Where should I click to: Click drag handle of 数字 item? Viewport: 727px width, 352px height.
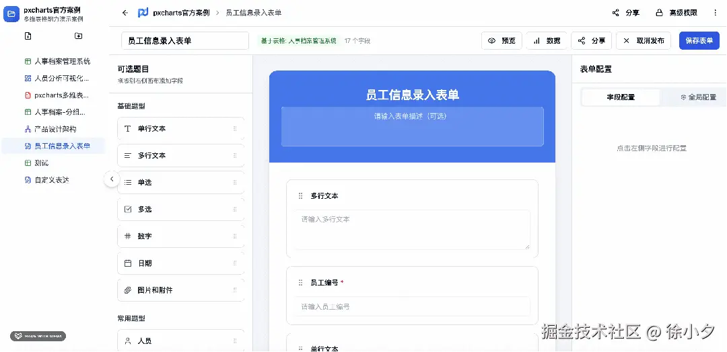235,236
